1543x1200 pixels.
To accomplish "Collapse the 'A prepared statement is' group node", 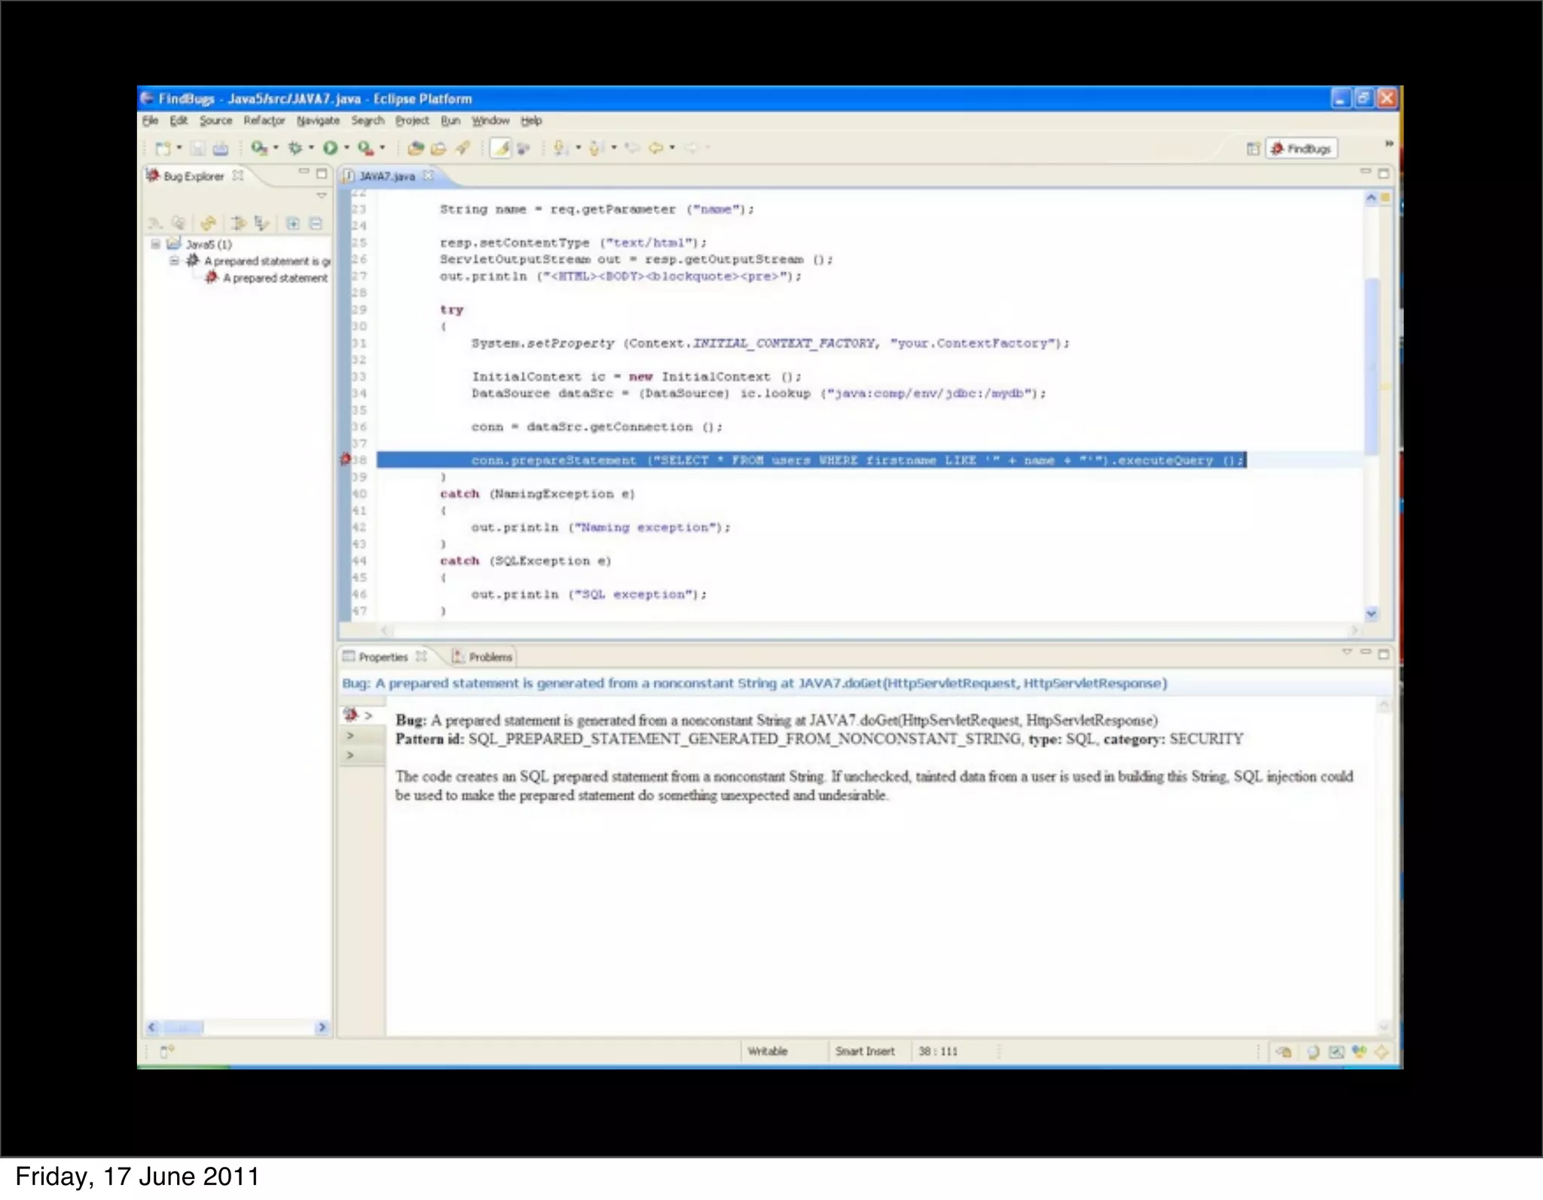I will coord(174,261).
